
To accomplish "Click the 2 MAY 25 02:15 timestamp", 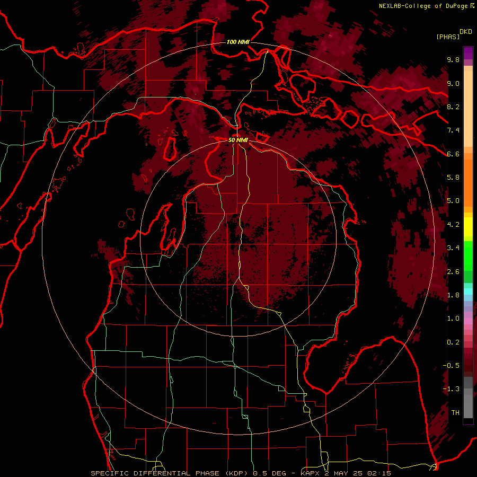I will pyautogui.click(x=358, y=473).
